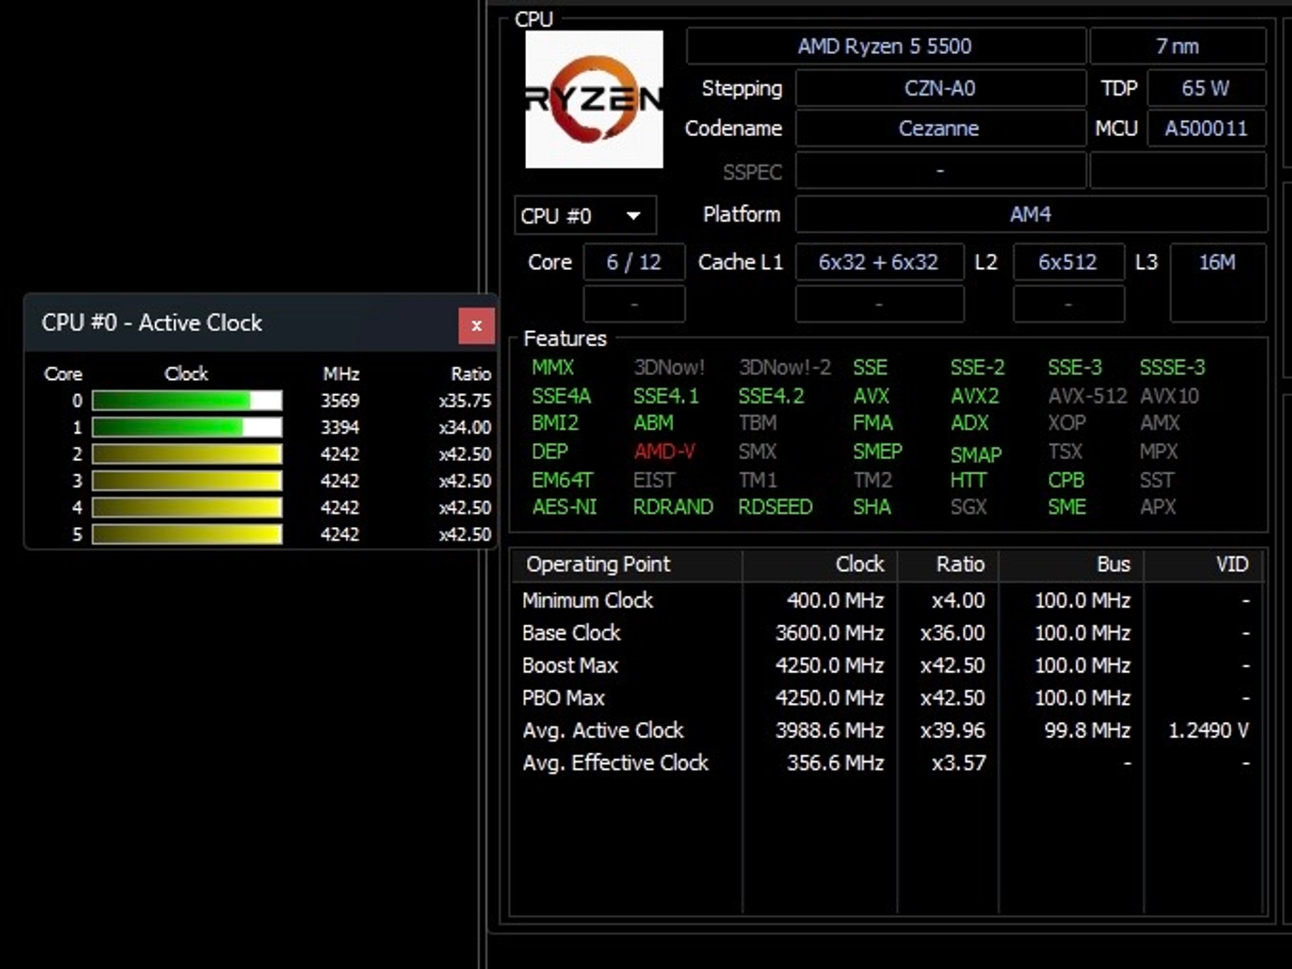Click core 0 clock progress bar

pyautogui.click(x=187, y=401)
